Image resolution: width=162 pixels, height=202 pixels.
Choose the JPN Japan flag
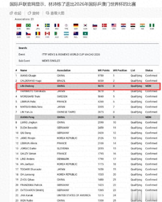click(x=38, y=25)
